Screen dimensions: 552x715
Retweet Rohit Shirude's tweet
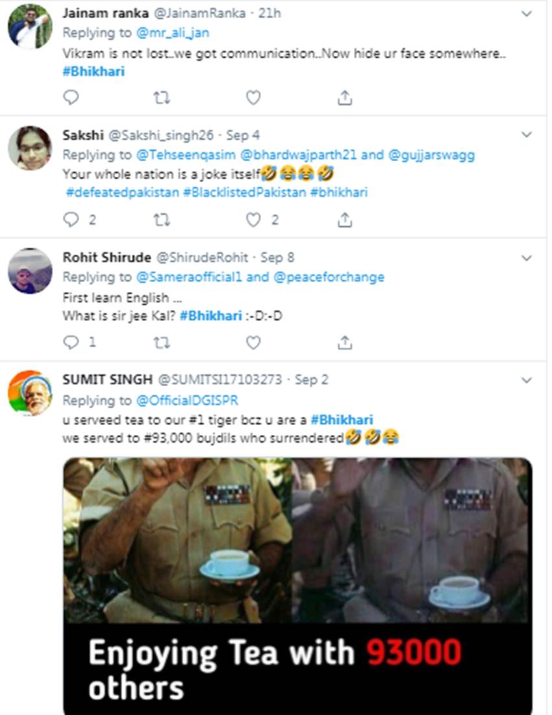coord(162,342)
